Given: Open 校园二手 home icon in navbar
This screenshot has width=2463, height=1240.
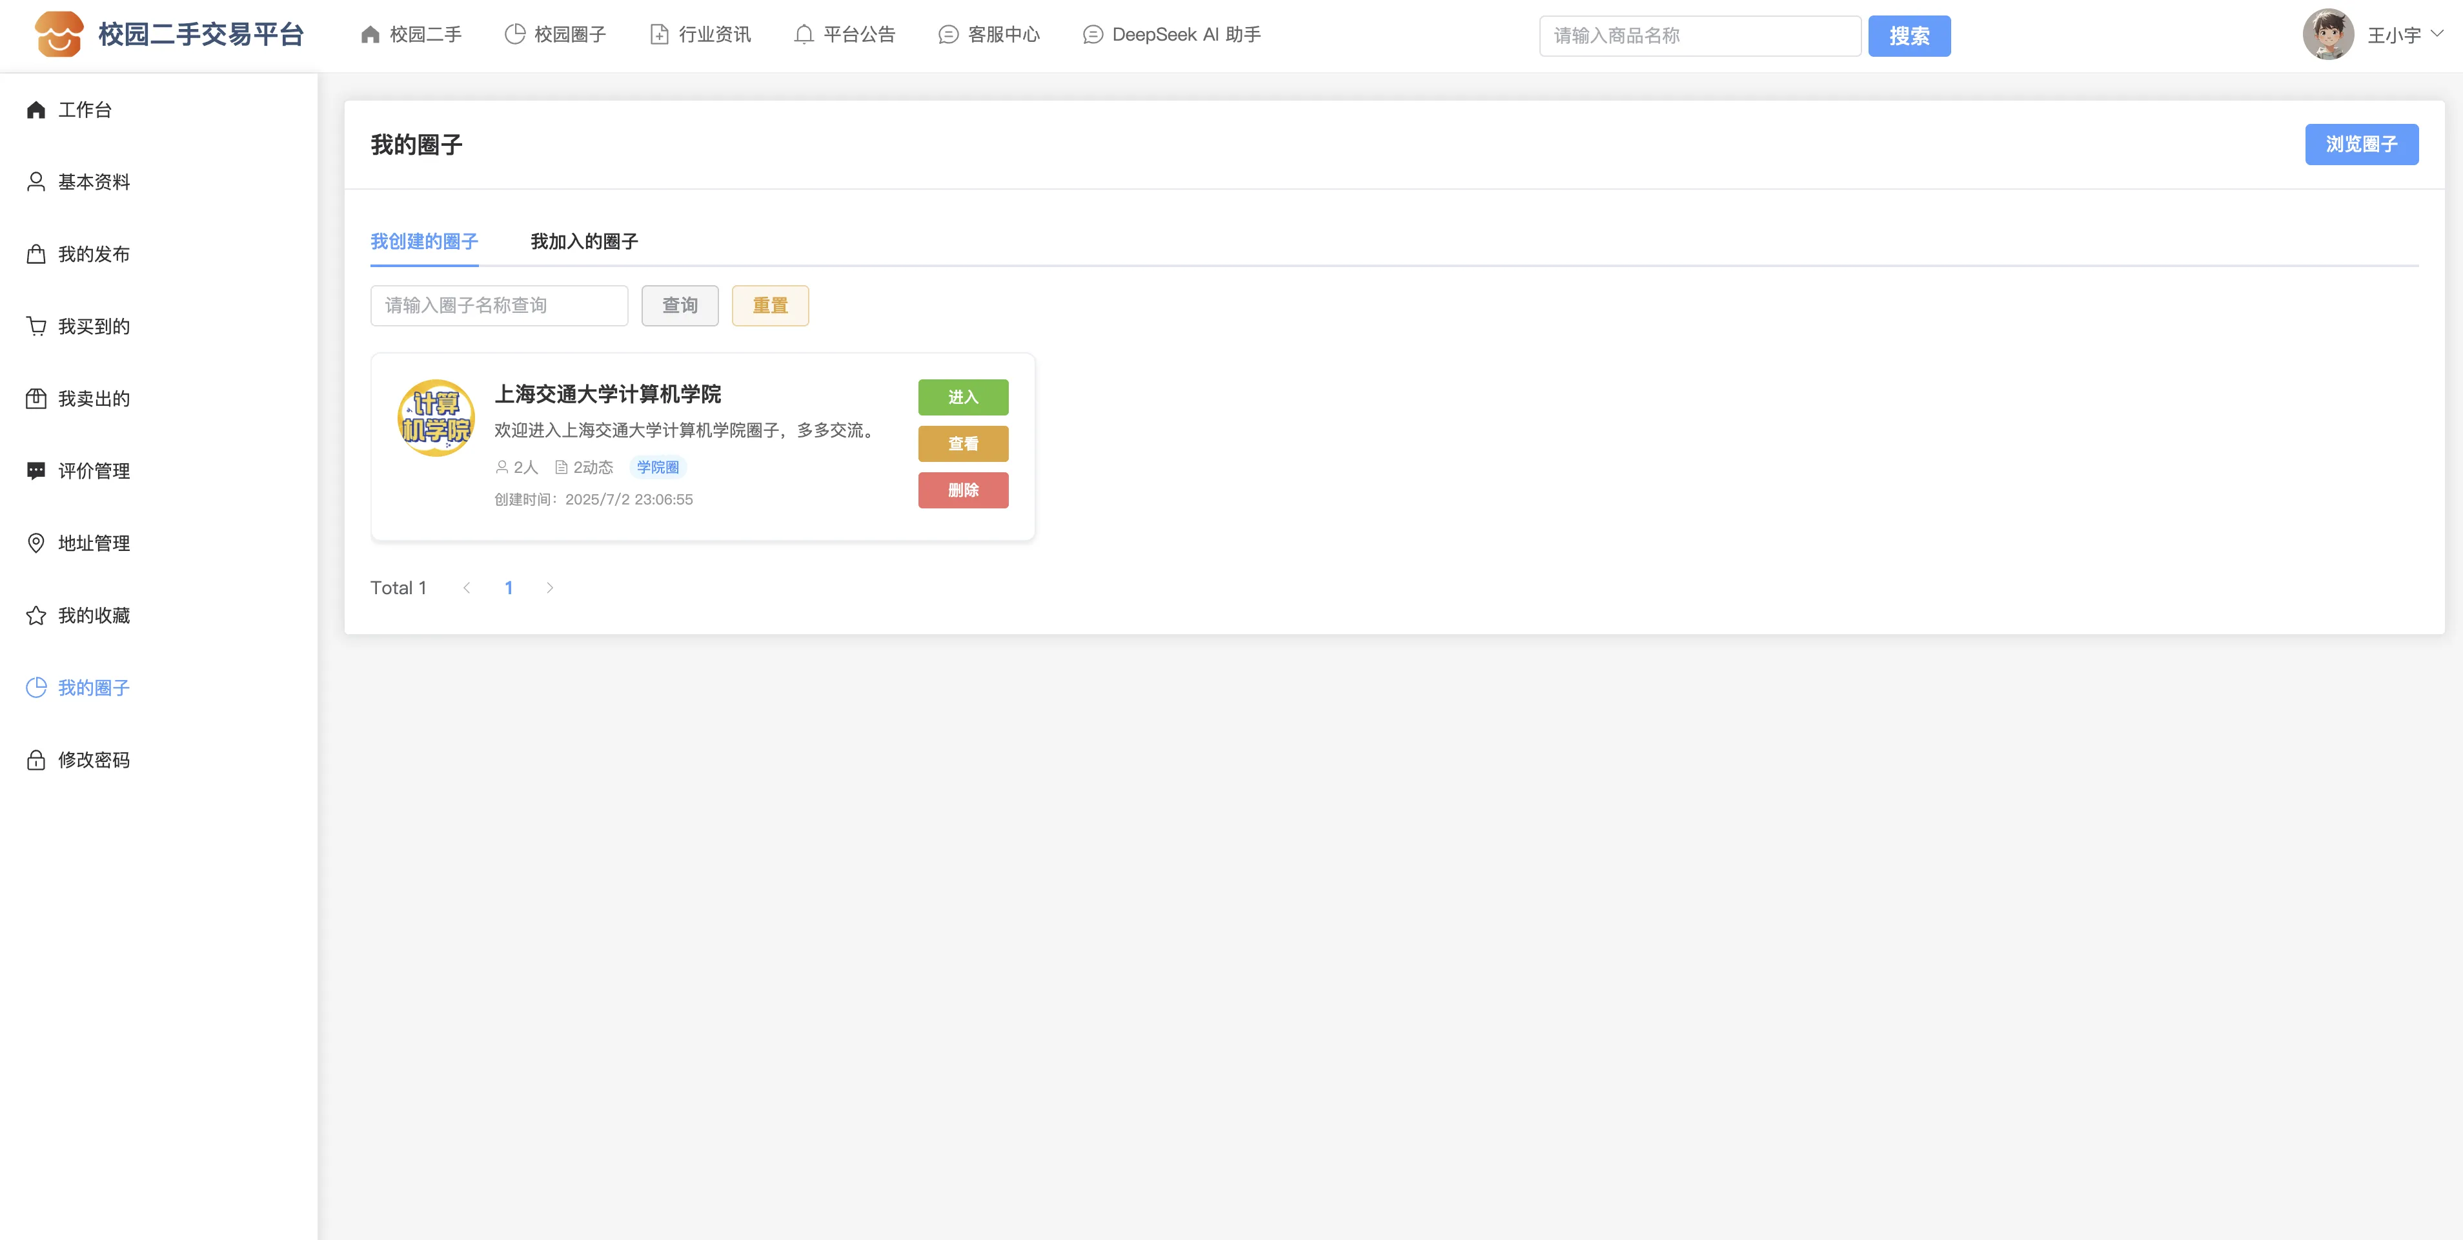Looking at the screenshot, I should [x=370, y=35].
